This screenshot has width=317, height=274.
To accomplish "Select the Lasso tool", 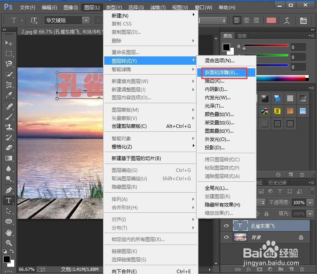I will coord(8,64).
